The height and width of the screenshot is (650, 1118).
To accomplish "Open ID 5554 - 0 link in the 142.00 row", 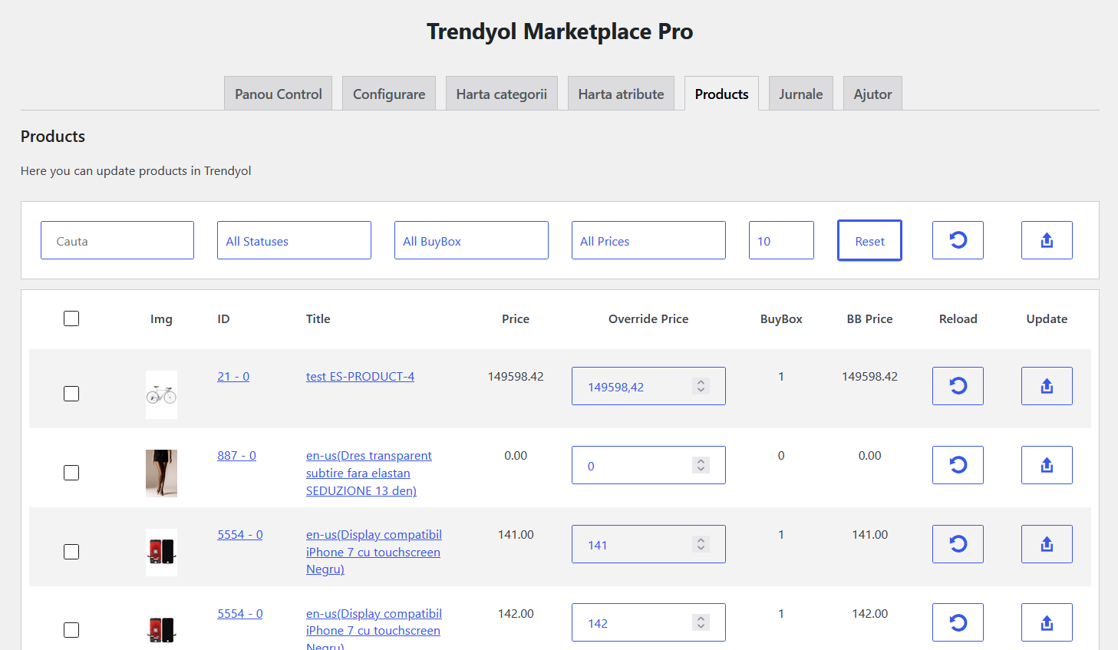I will pyautogui.click(x=239, y=613).
